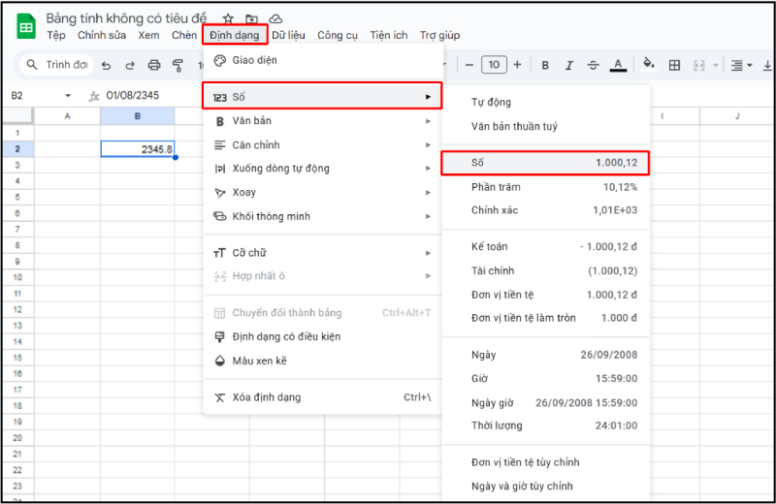
Task: Open Ngày và giờ tùy chỉnh
Action: click(545, 487)
